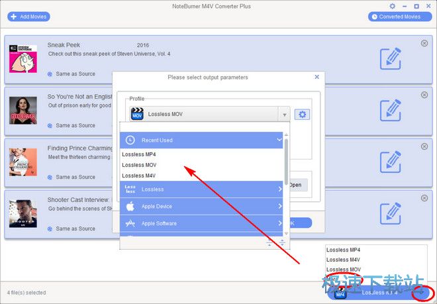Open the Shooter thumbnail
The image size is (437, 304).
(23, 214)
